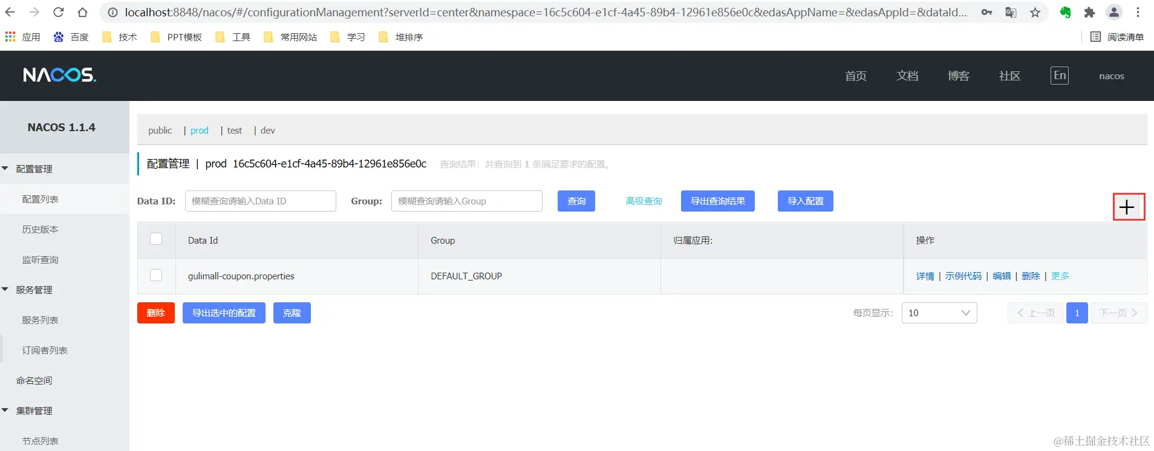
Task: Open the apps grid bookmark 应用
Action: pos(22,37)
